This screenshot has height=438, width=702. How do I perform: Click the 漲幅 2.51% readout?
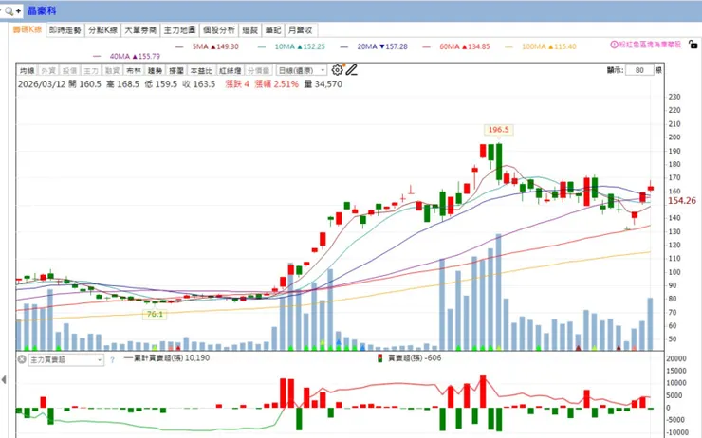tap(276, 84)
